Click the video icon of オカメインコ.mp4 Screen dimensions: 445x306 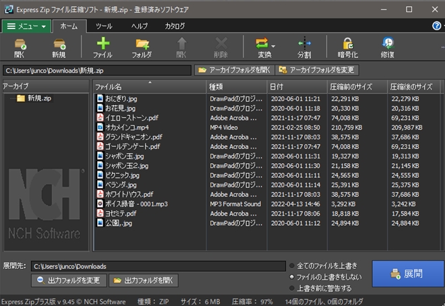point(100,127)
